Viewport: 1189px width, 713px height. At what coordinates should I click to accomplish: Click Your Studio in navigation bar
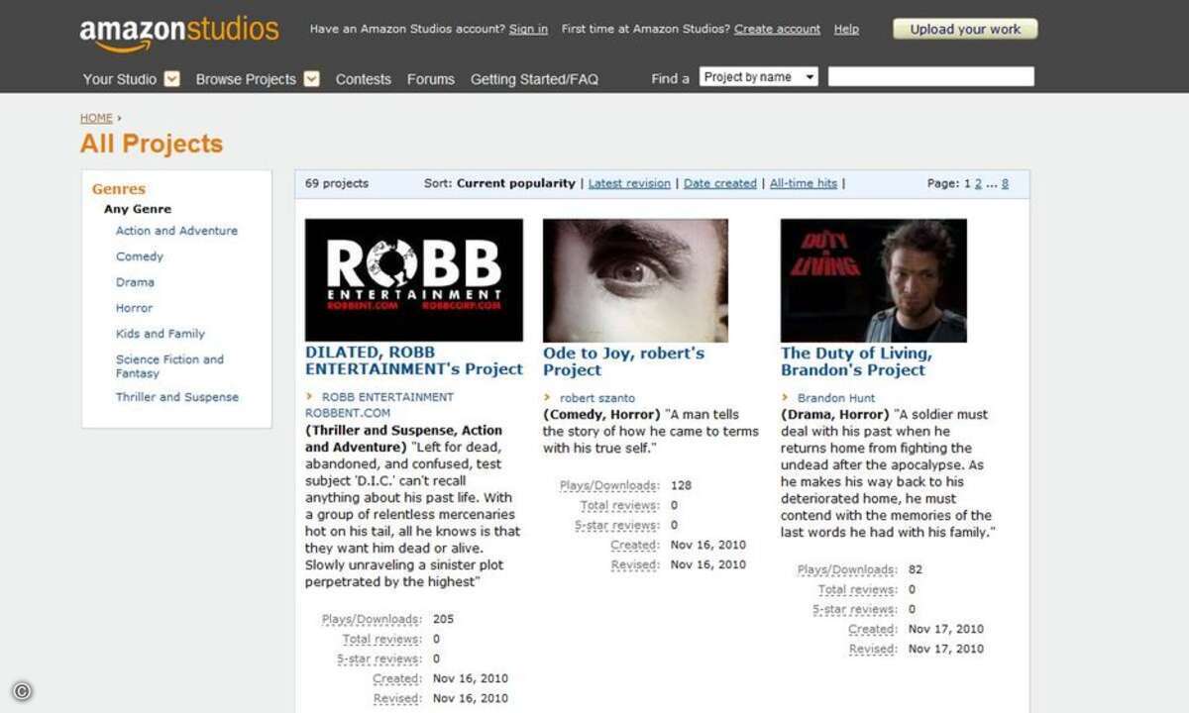(120, 79)
